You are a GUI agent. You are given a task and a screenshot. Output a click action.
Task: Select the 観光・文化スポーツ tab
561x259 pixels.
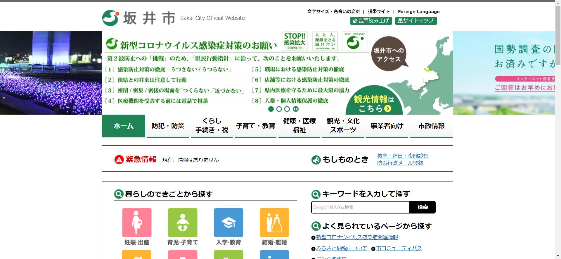(x=343, y=126)
